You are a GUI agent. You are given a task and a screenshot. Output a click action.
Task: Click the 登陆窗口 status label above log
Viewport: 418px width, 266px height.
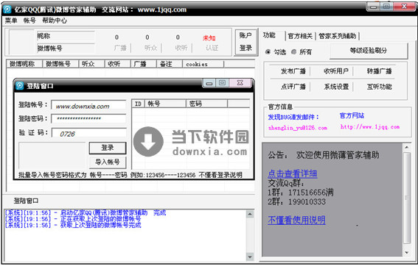[x=26, y=201]
